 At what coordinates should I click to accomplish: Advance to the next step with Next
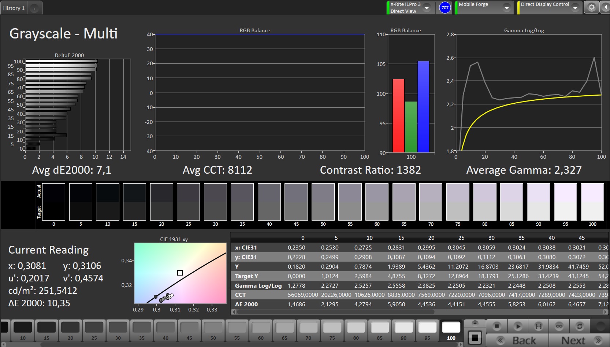click(579, 340)
